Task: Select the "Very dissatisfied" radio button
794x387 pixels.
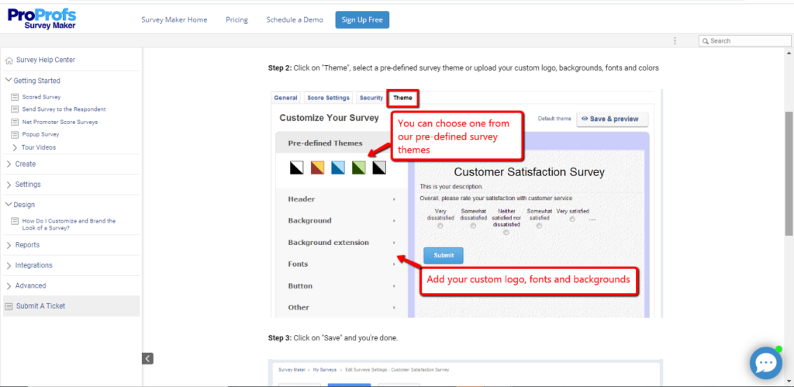Action: click(440, 226)
